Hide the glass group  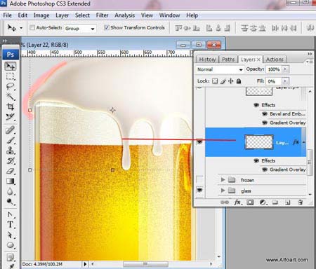tap(199, 191)
